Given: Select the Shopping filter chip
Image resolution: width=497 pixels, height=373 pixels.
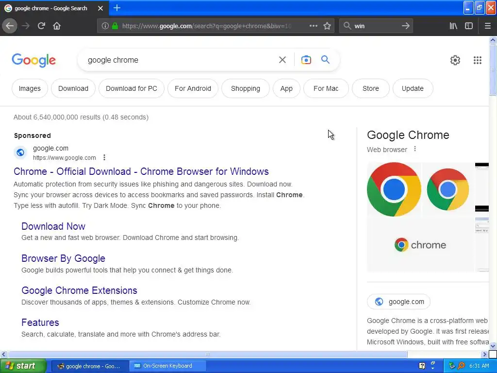Looking at the screenshot, I should pyautogui.click(x=245, y=88).
